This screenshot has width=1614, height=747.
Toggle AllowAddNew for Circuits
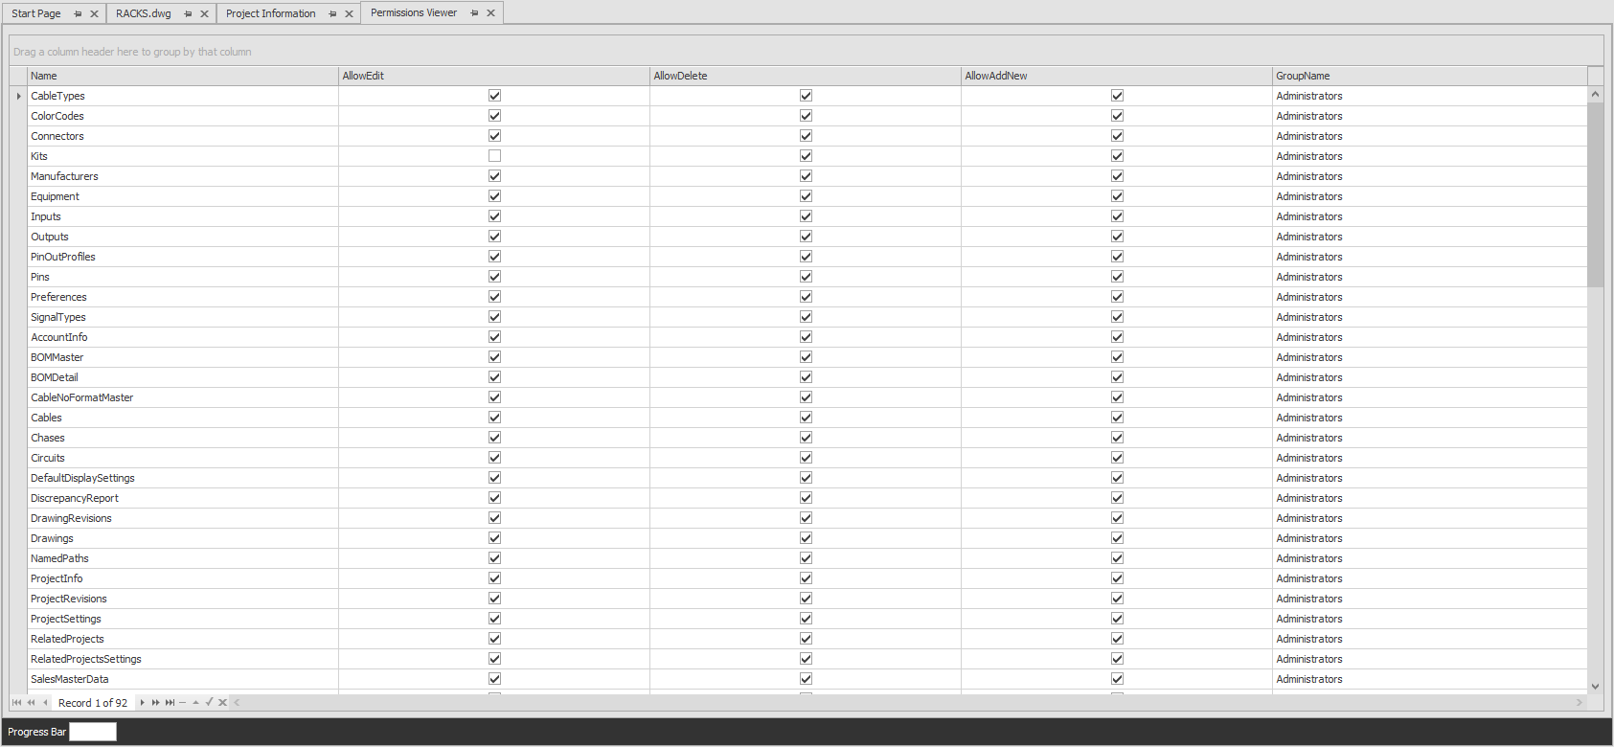click(x=1117, y=458)
